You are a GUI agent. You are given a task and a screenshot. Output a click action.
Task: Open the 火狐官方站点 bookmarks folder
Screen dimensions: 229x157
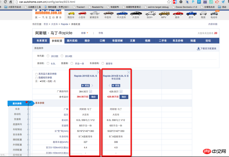(x=13, y=7)
